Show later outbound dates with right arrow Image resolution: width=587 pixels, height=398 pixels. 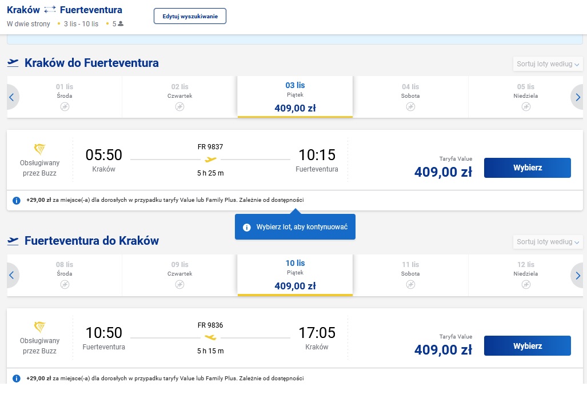click(577, 97)
